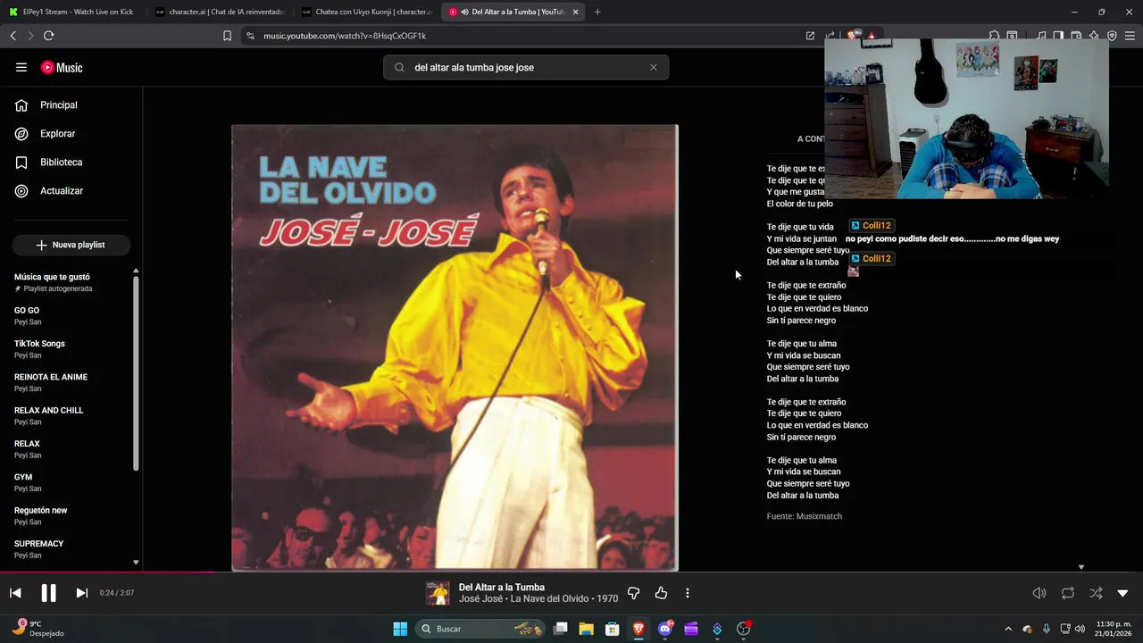Like the song with thumbs up
The image size is (1143, 643).
(x=661, y=593)
